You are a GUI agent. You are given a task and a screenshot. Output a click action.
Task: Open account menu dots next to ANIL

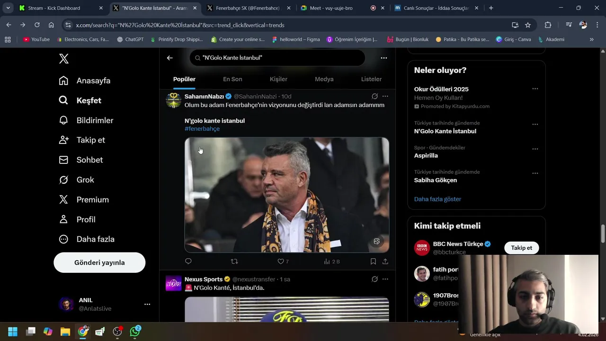[x=147, y=305]
